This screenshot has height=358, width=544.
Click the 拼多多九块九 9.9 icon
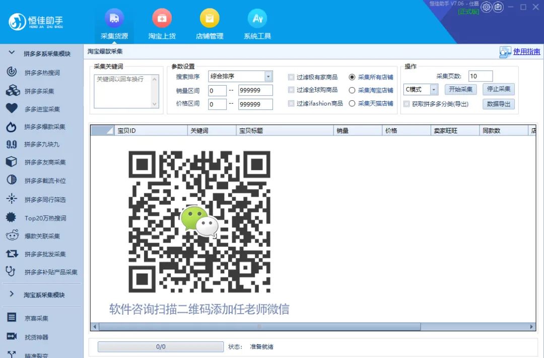click(x=12, y=145)
